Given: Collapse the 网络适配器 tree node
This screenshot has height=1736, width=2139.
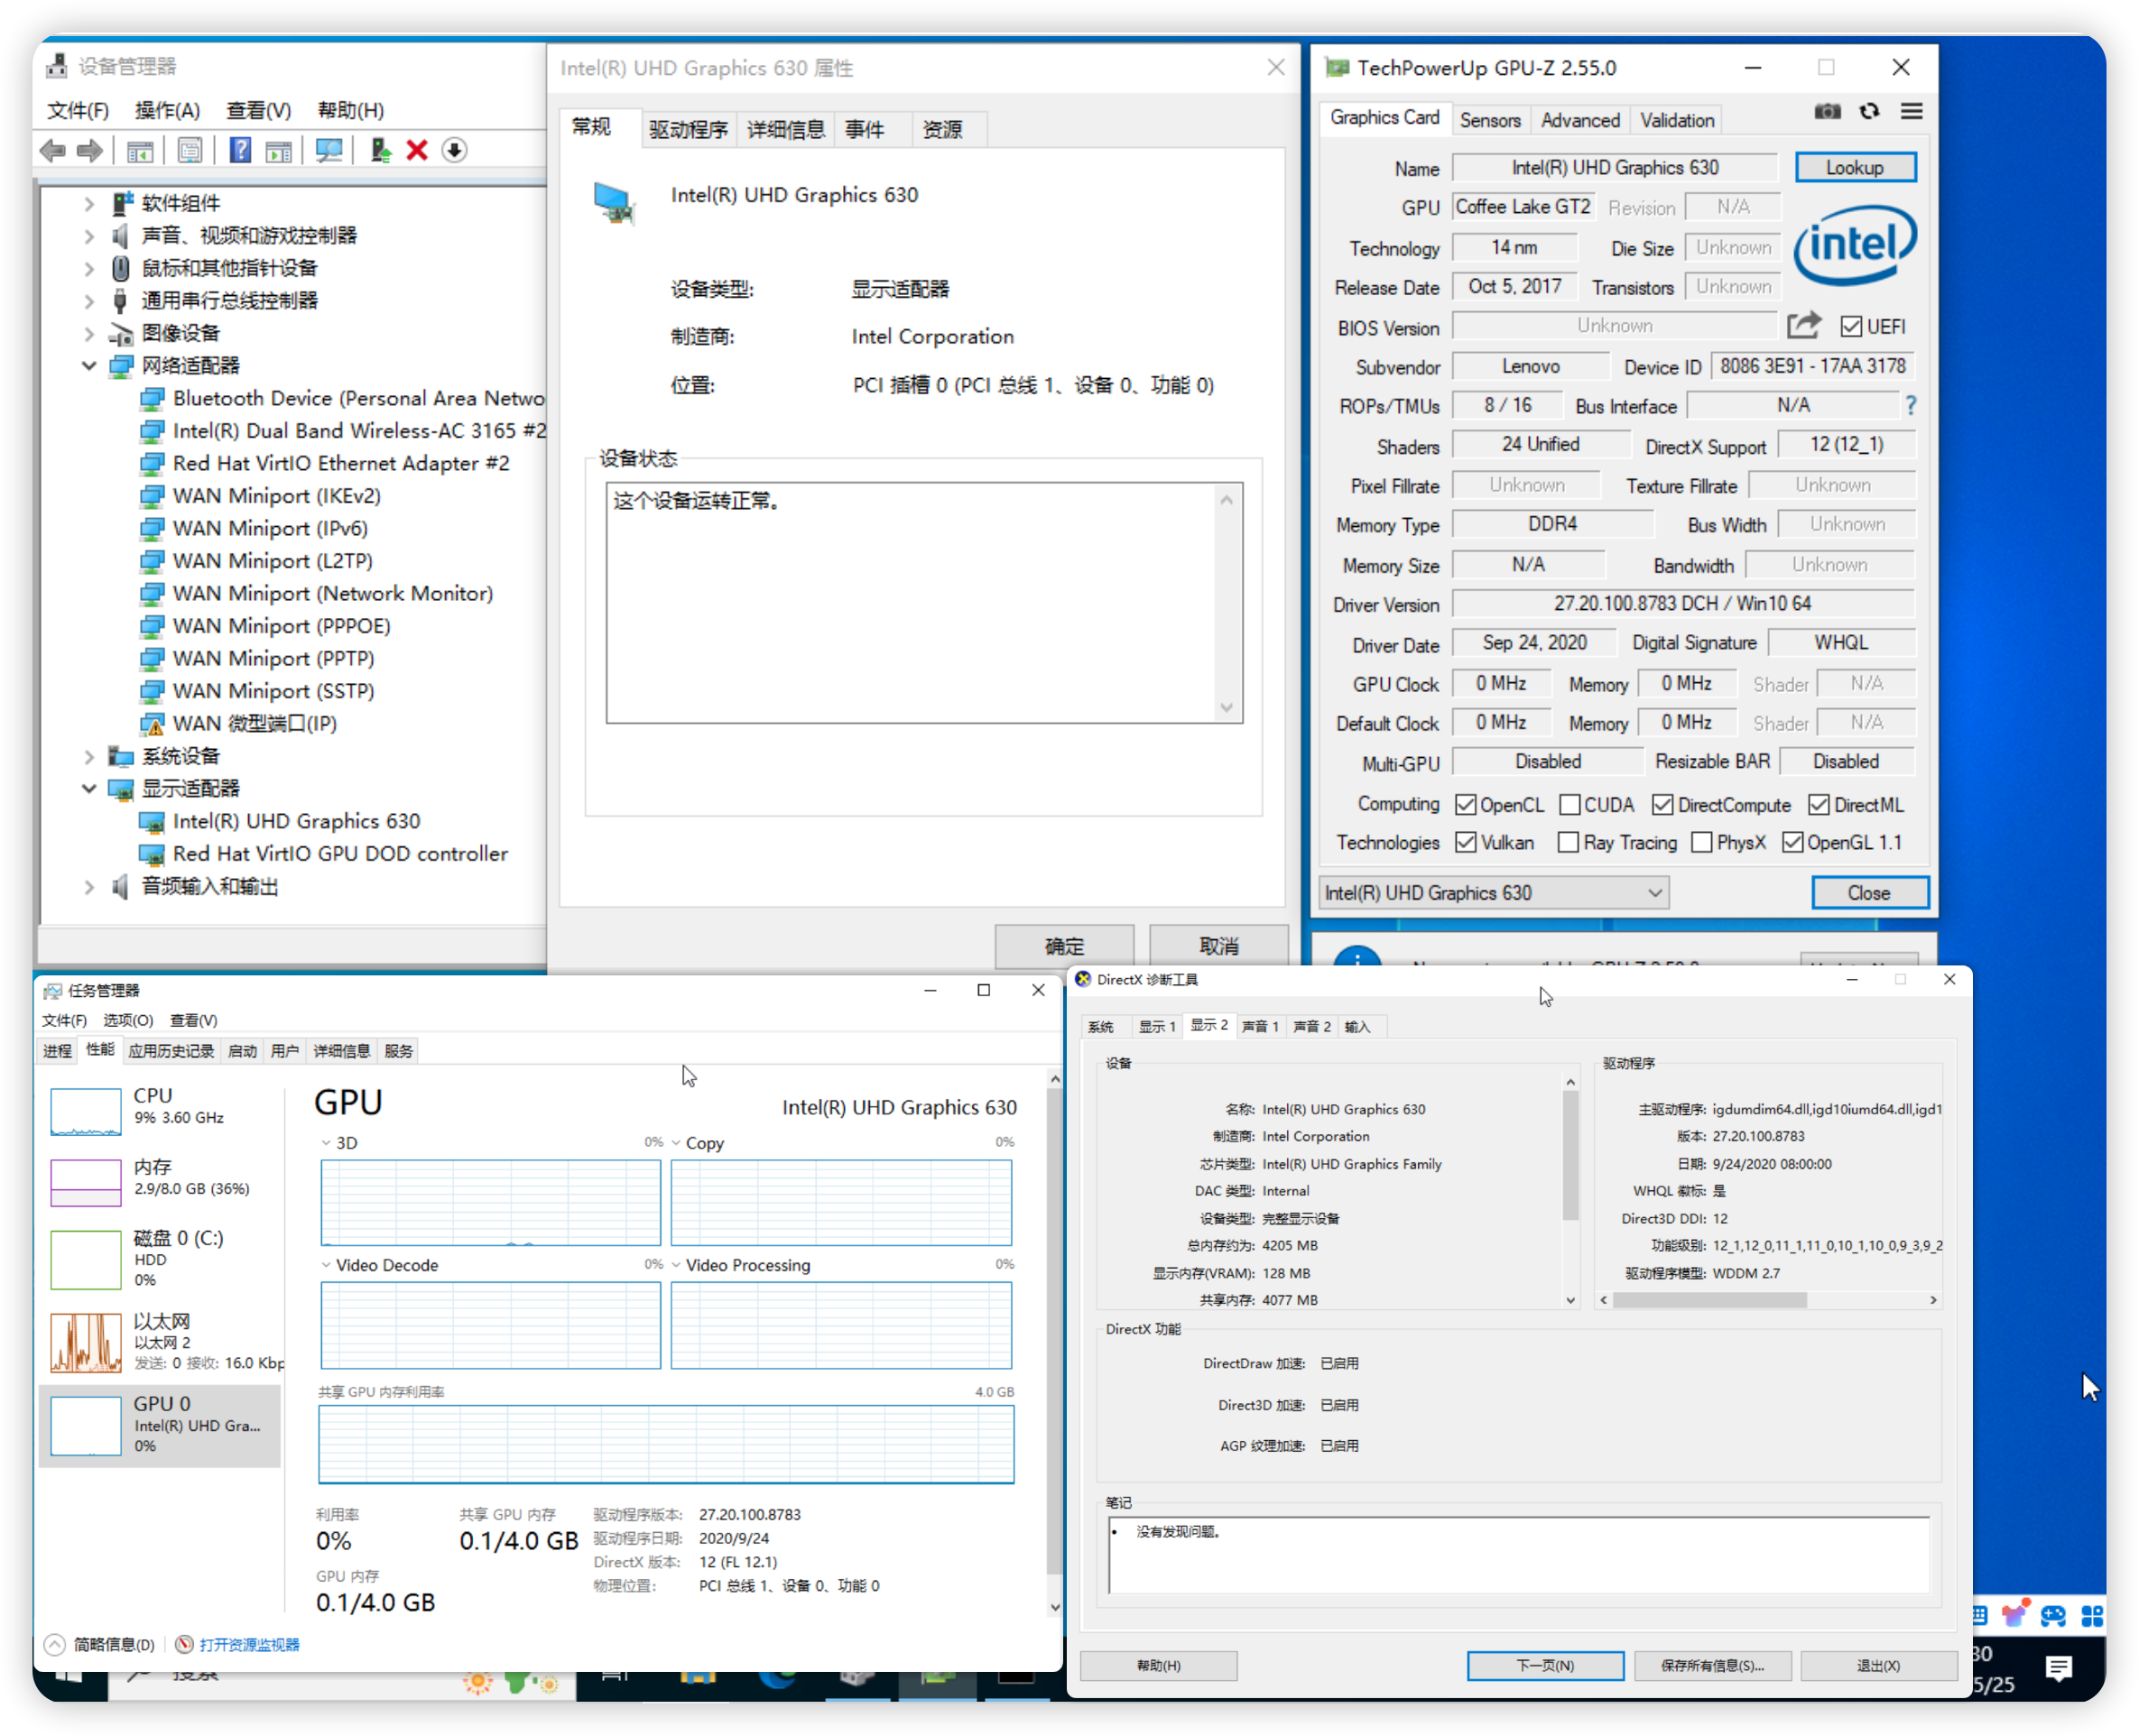Looking at the screenshot, I should pyautogui.click(x=89, y=366).
